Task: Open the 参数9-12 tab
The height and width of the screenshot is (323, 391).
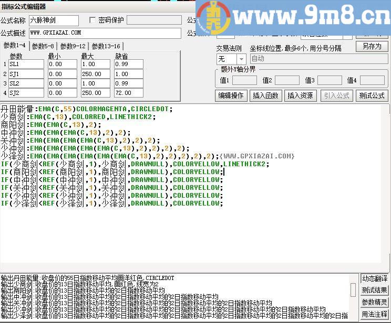Action: (73, 46)
